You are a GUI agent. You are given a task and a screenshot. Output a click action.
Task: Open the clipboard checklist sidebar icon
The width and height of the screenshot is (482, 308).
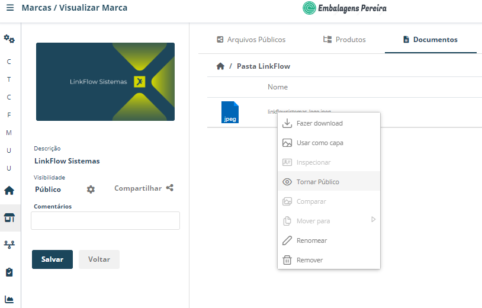[x=9, y=272]
